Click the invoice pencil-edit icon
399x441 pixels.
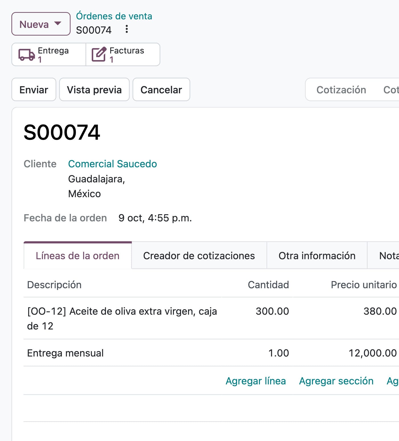pyautogui.click(x=99, y=54)
